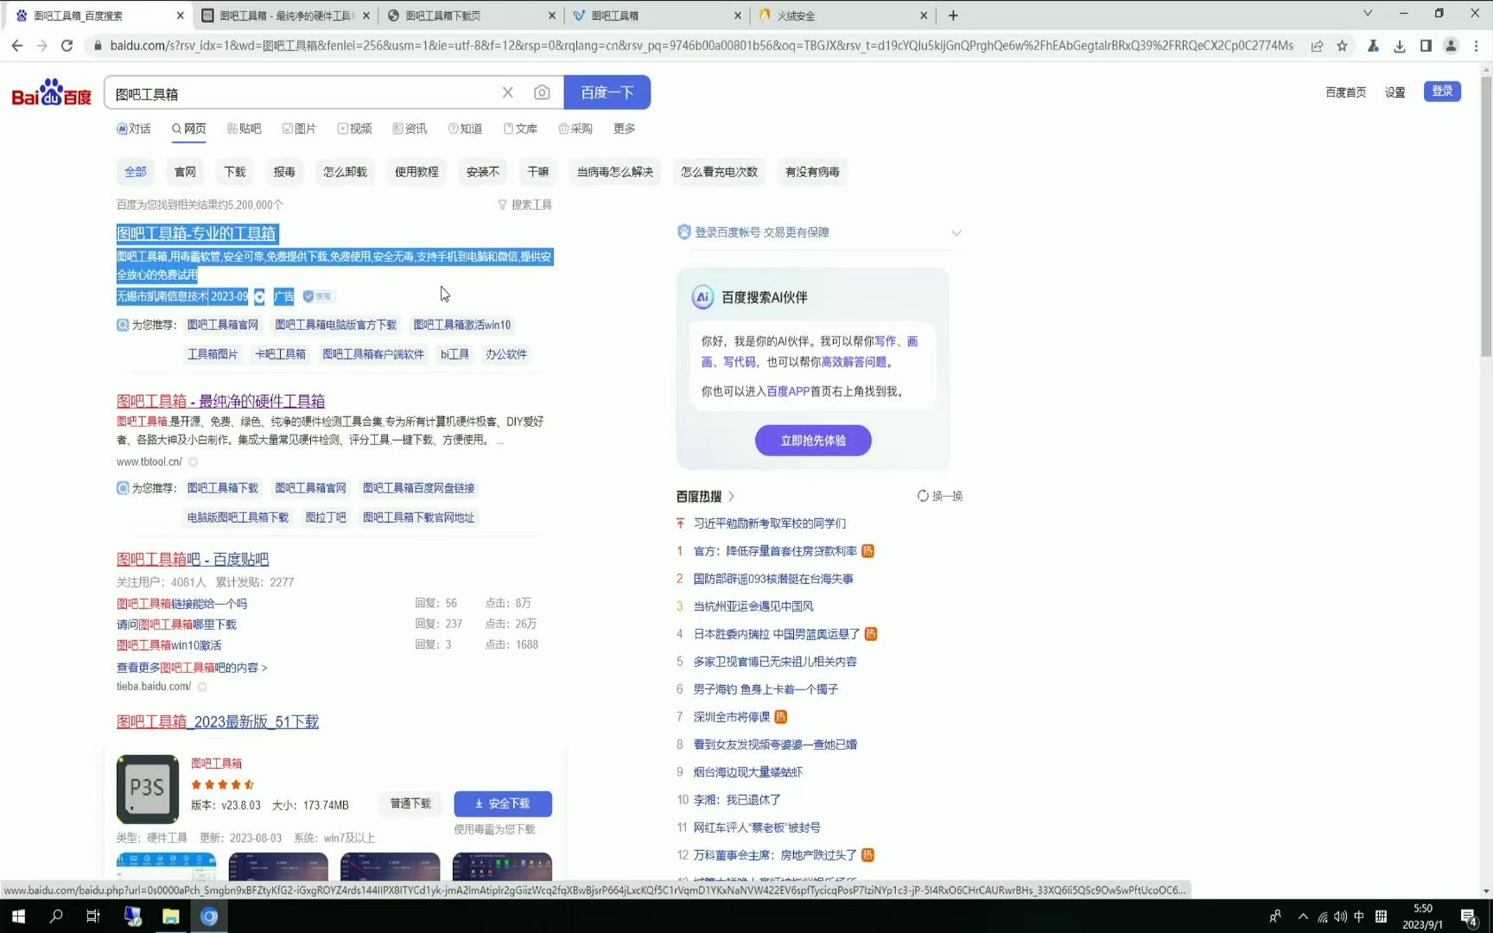Open the 搜索工具 filter
The height and width of the screenshot is (933, 1493).
pos(525,205)
